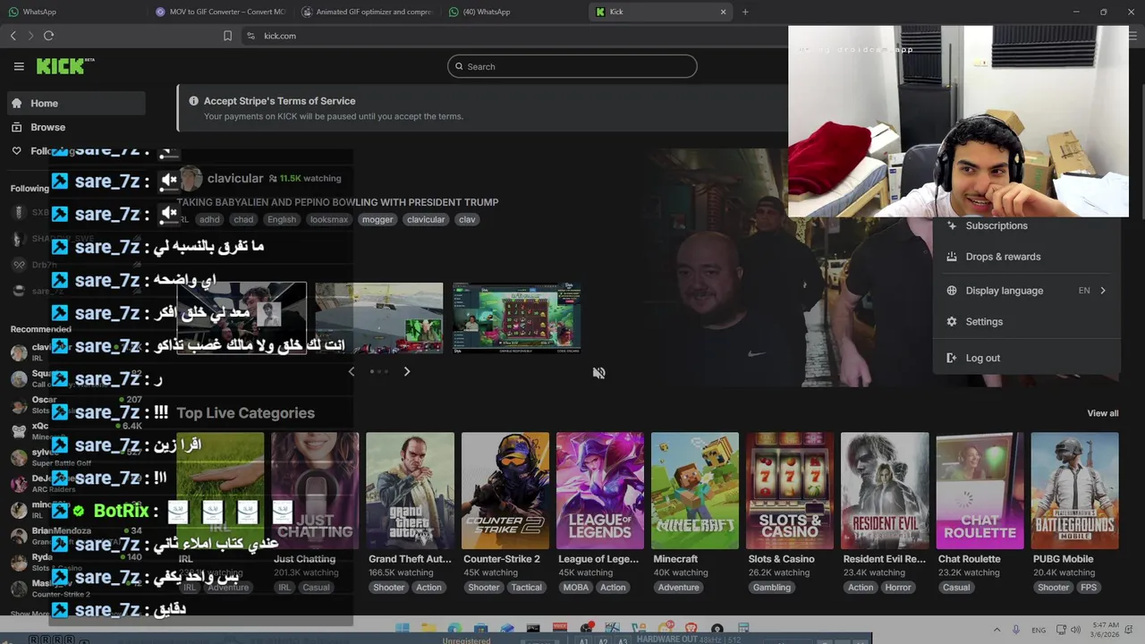1145x644 pixels.
Task: Switch to Animated GIF optimizer tab
Action: pyautogui.click(x=367, y=12)
